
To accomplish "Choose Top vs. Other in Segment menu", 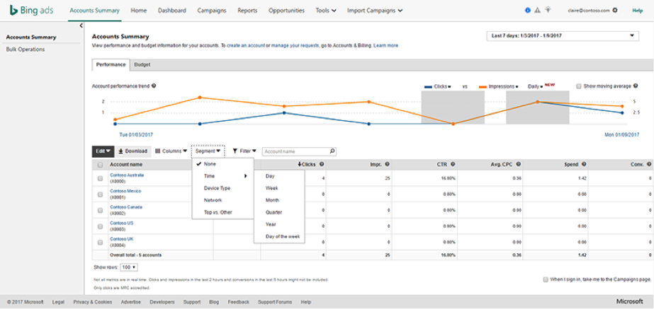I will coord(222,212).
